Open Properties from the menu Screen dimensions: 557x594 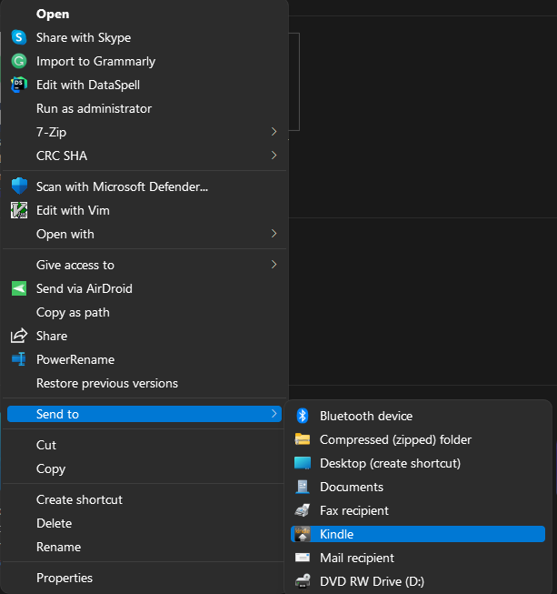click(x=144, y=578)
